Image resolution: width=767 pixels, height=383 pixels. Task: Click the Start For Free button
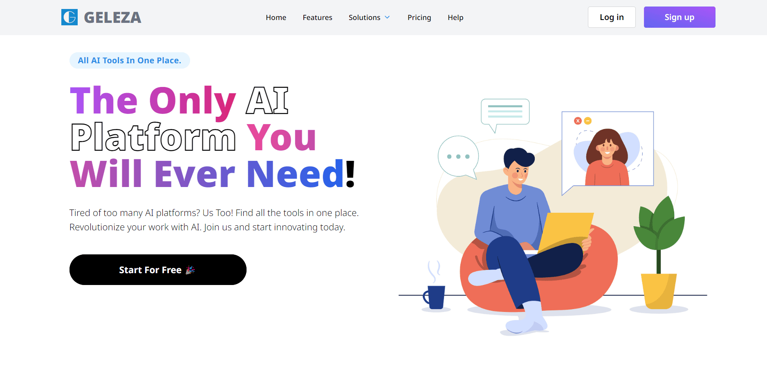click(x=158, y=269)
